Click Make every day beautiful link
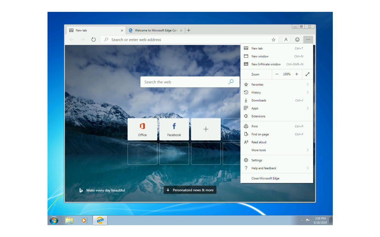The image size is (380, 237). click(106, 190)
